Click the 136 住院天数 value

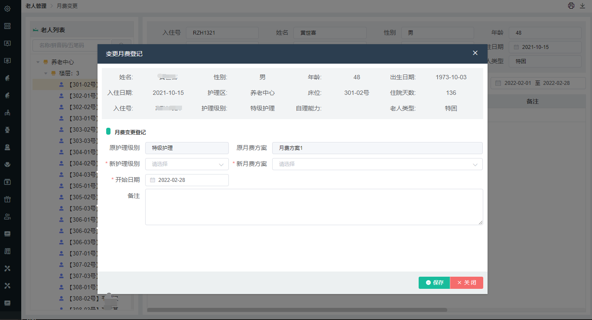tap(451, 93)
